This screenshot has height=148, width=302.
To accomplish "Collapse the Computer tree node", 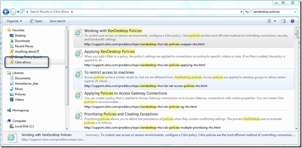I will pos(6,121).
